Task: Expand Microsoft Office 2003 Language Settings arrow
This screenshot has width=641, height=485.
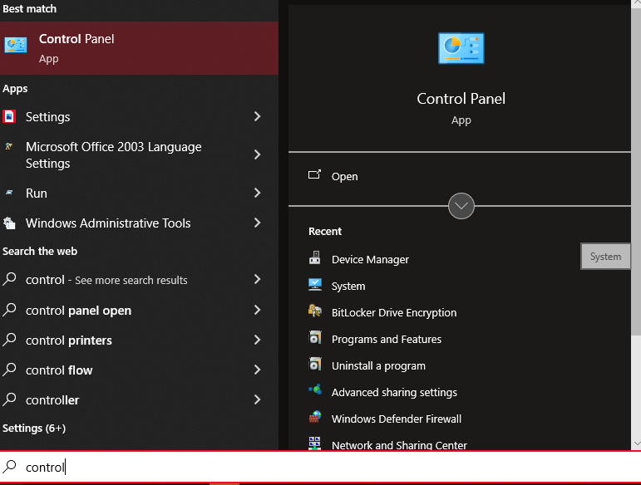Action: pos(257,154)
